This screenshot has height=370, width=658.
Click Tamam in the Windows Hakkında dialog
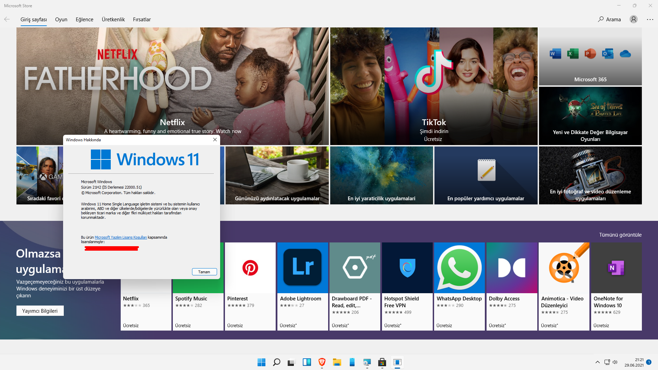(x=204, y=272)
